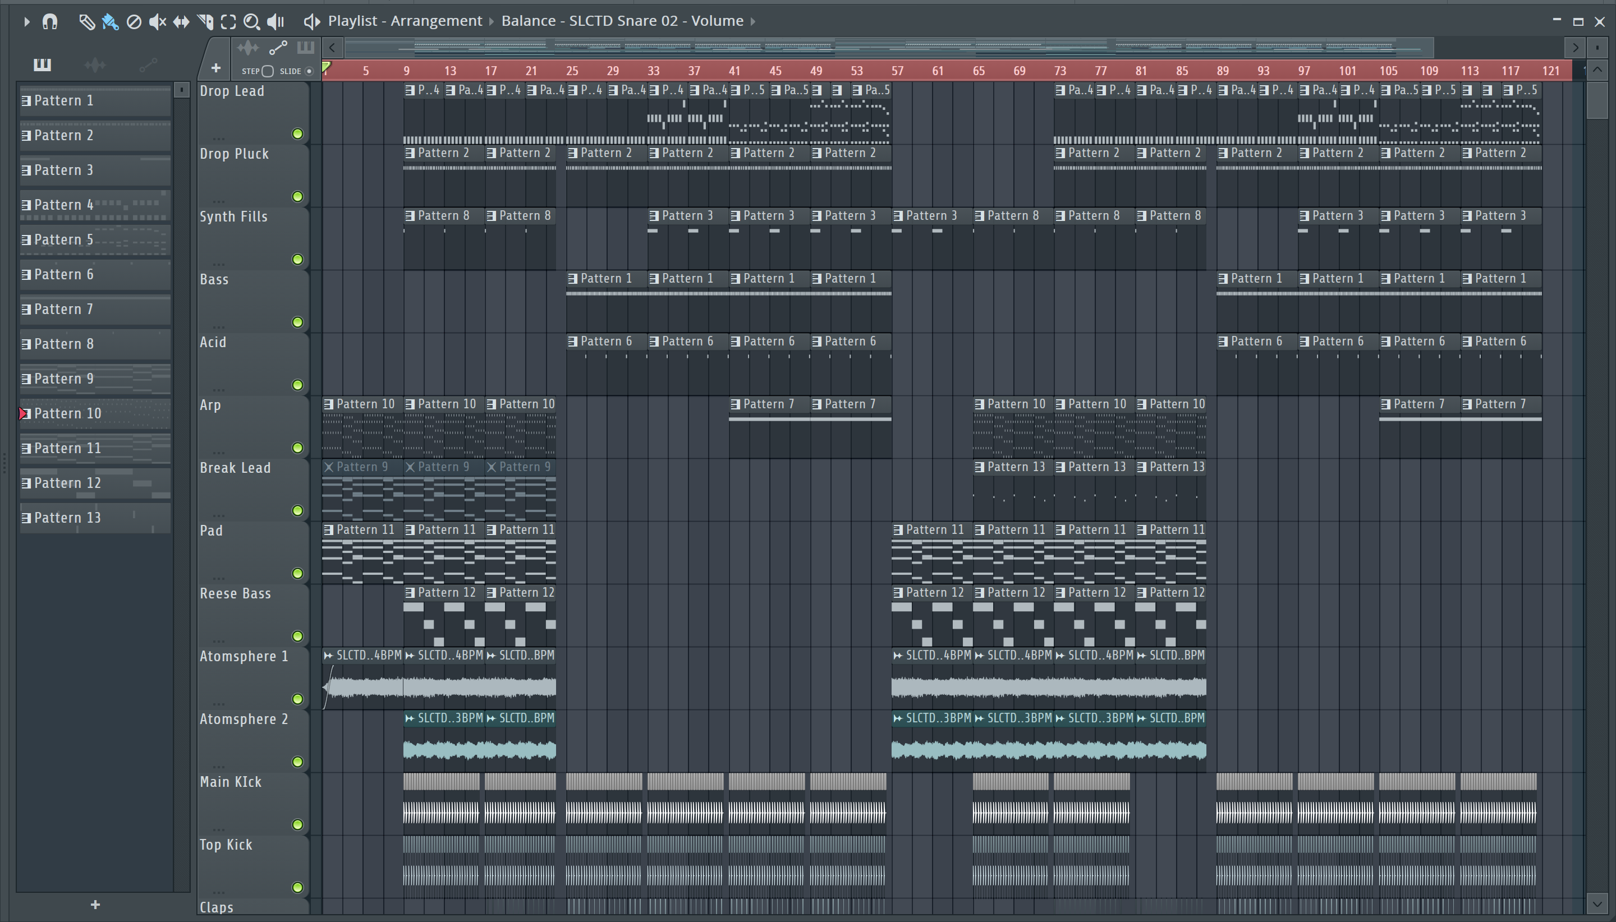Mute the Break Lead track

(297, 510)
